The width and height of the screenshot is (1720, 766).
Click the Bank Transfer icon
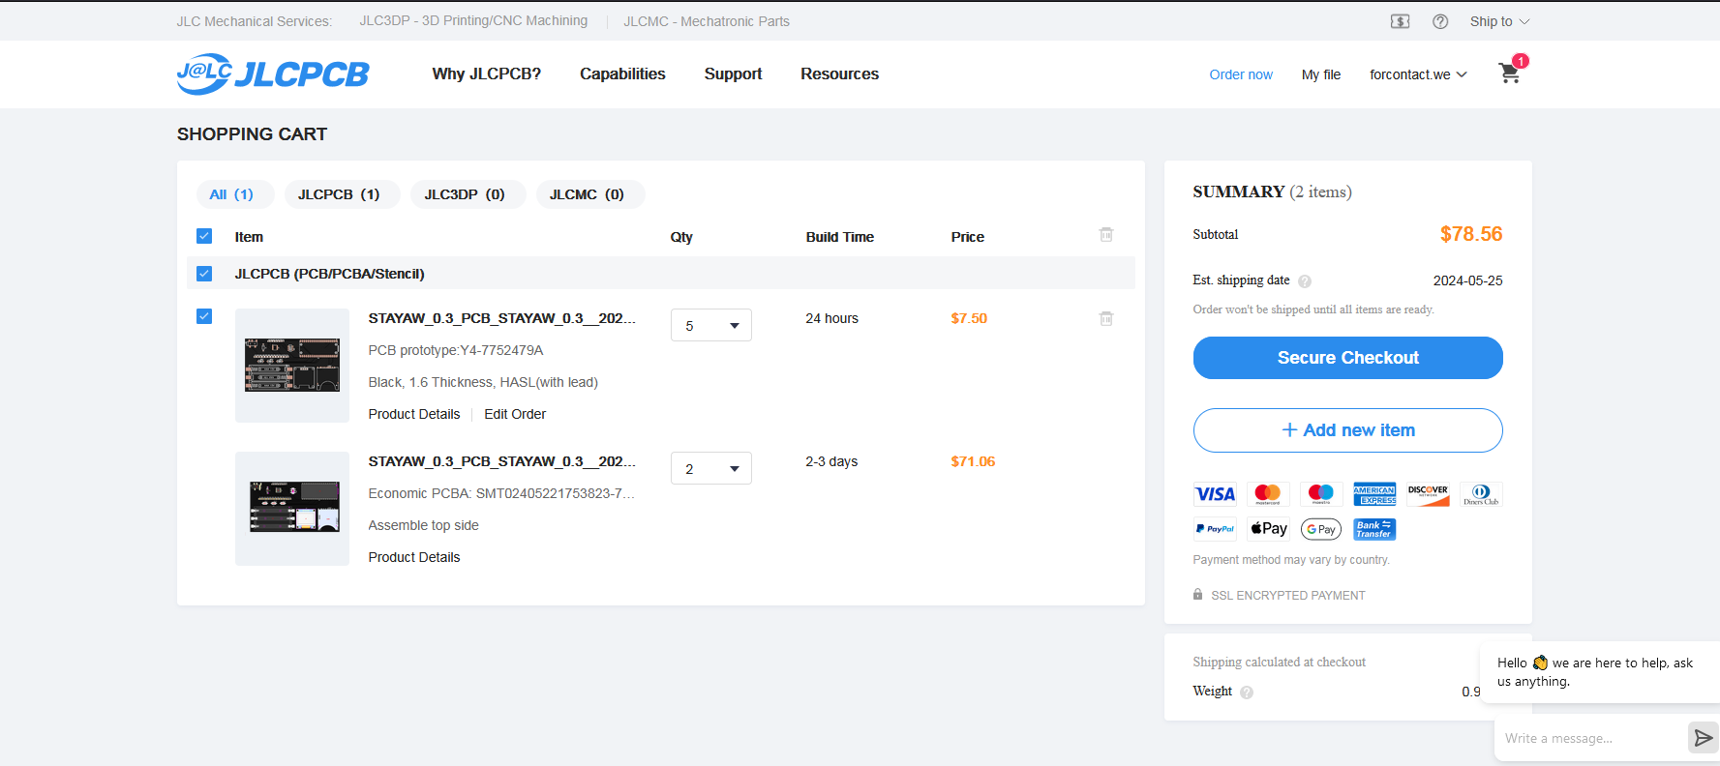point(1374,529)
